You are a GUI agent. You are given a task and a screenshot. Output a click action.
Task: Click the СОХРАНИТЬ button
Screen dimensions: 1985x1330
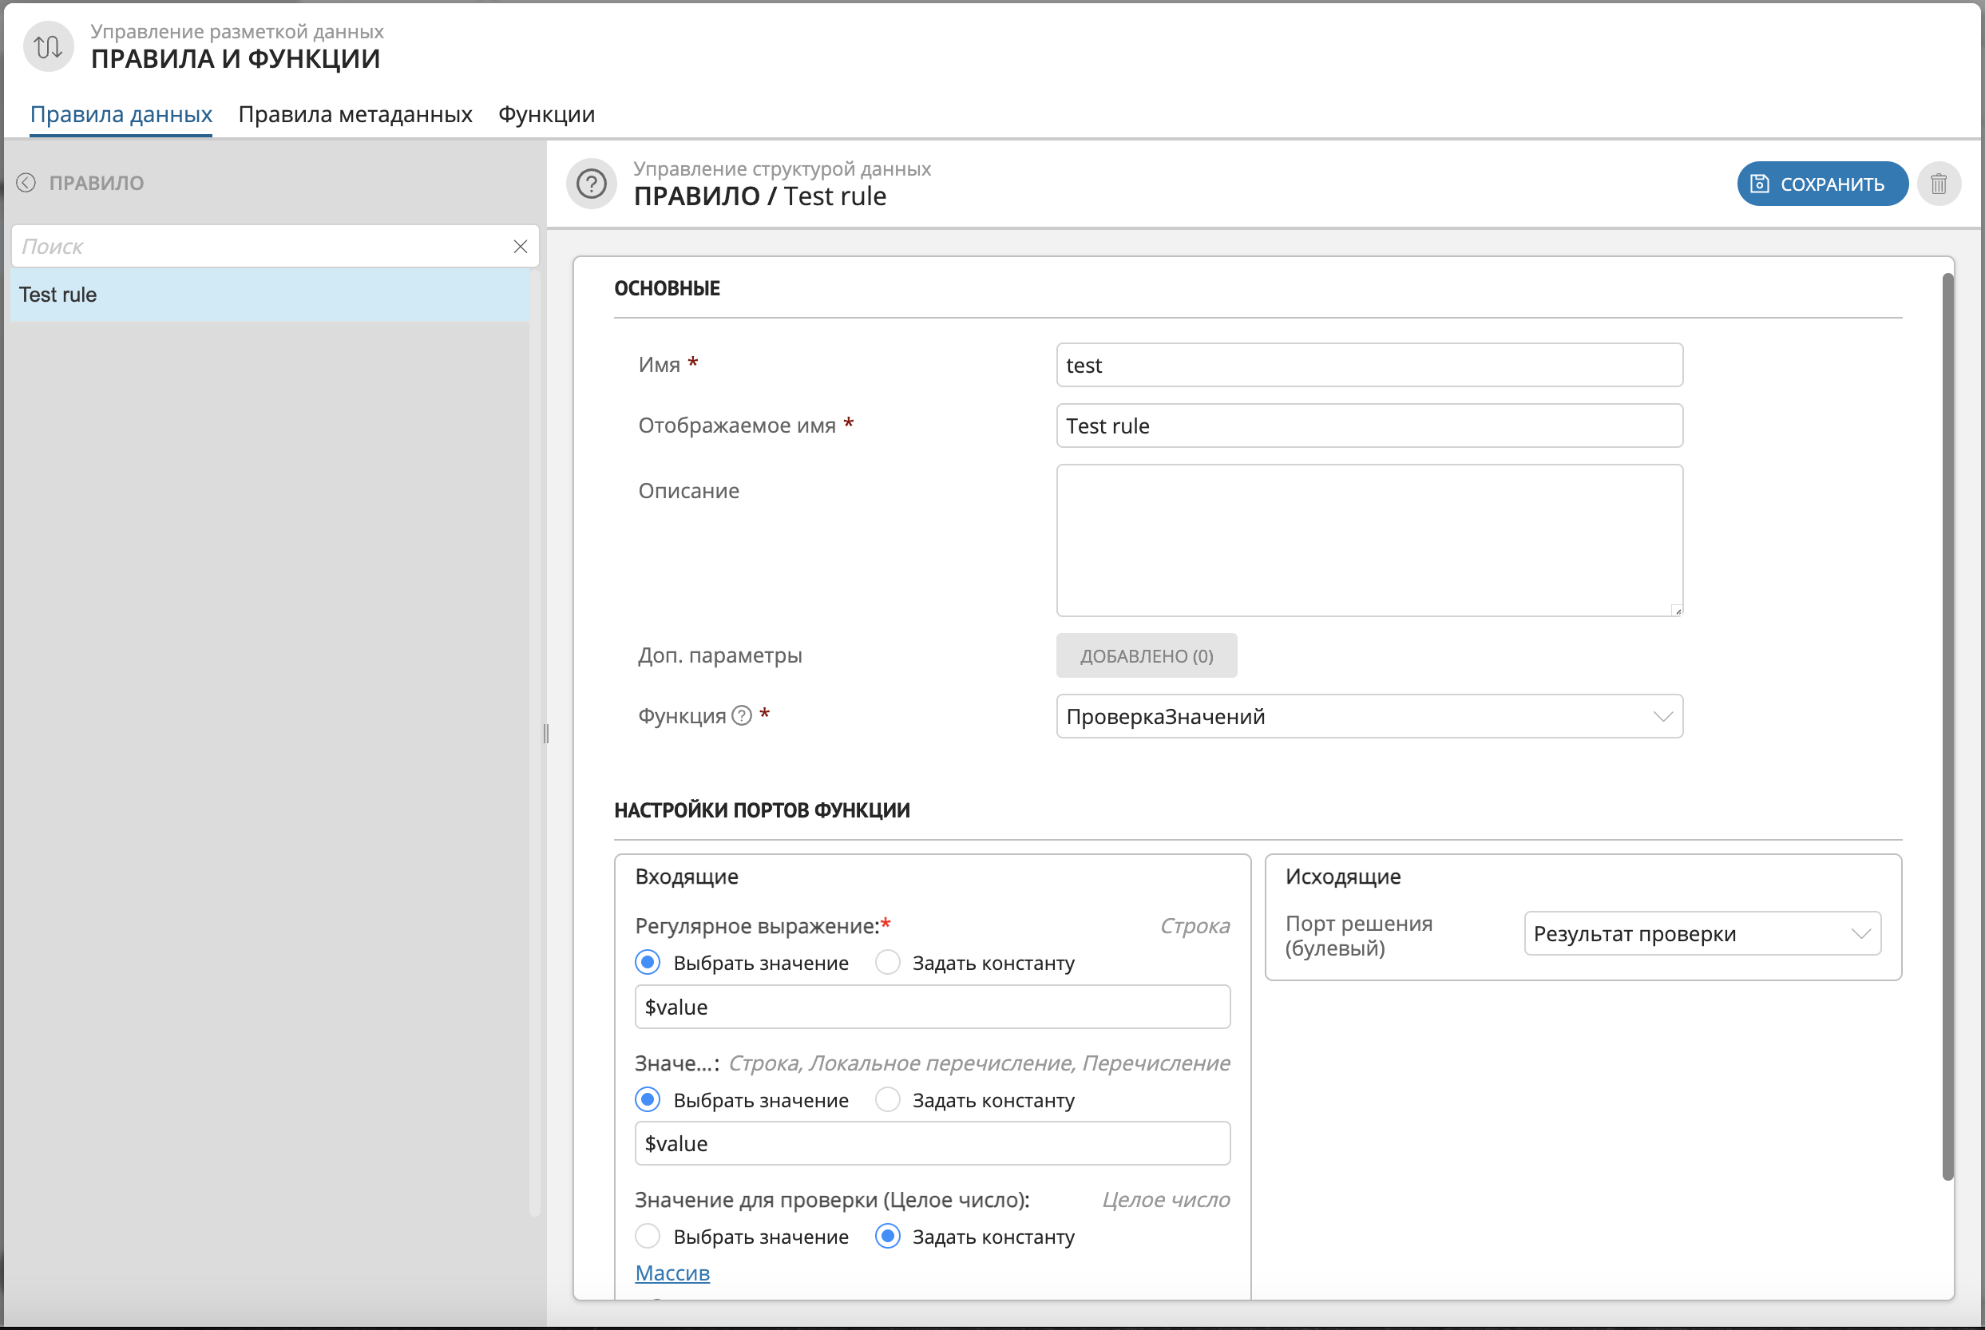(1821, 184)
